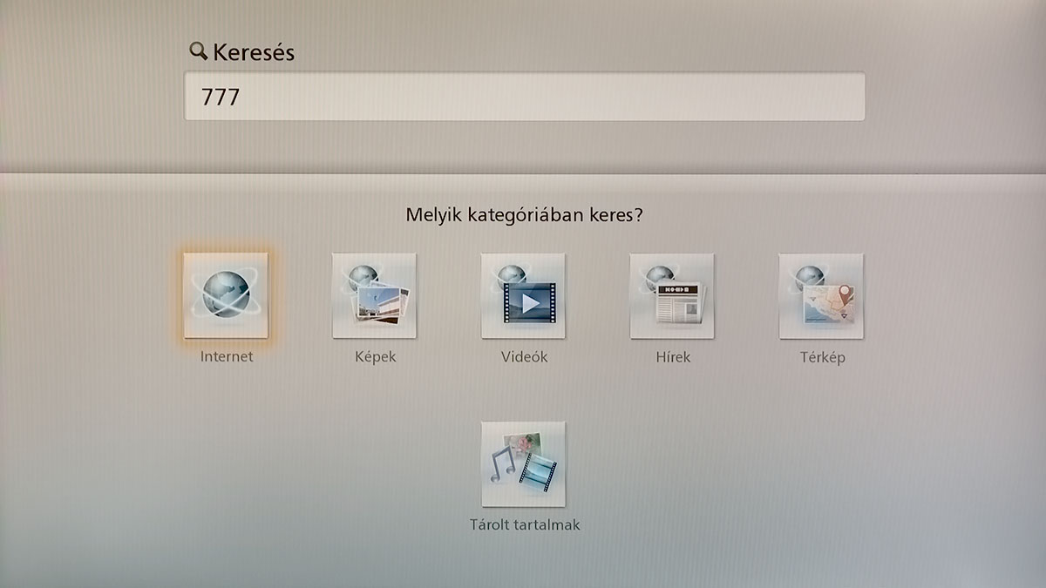Click the 'Melyik kategóriában keres?' prompt
The image size is (1046, 588).
coord(524,214)
